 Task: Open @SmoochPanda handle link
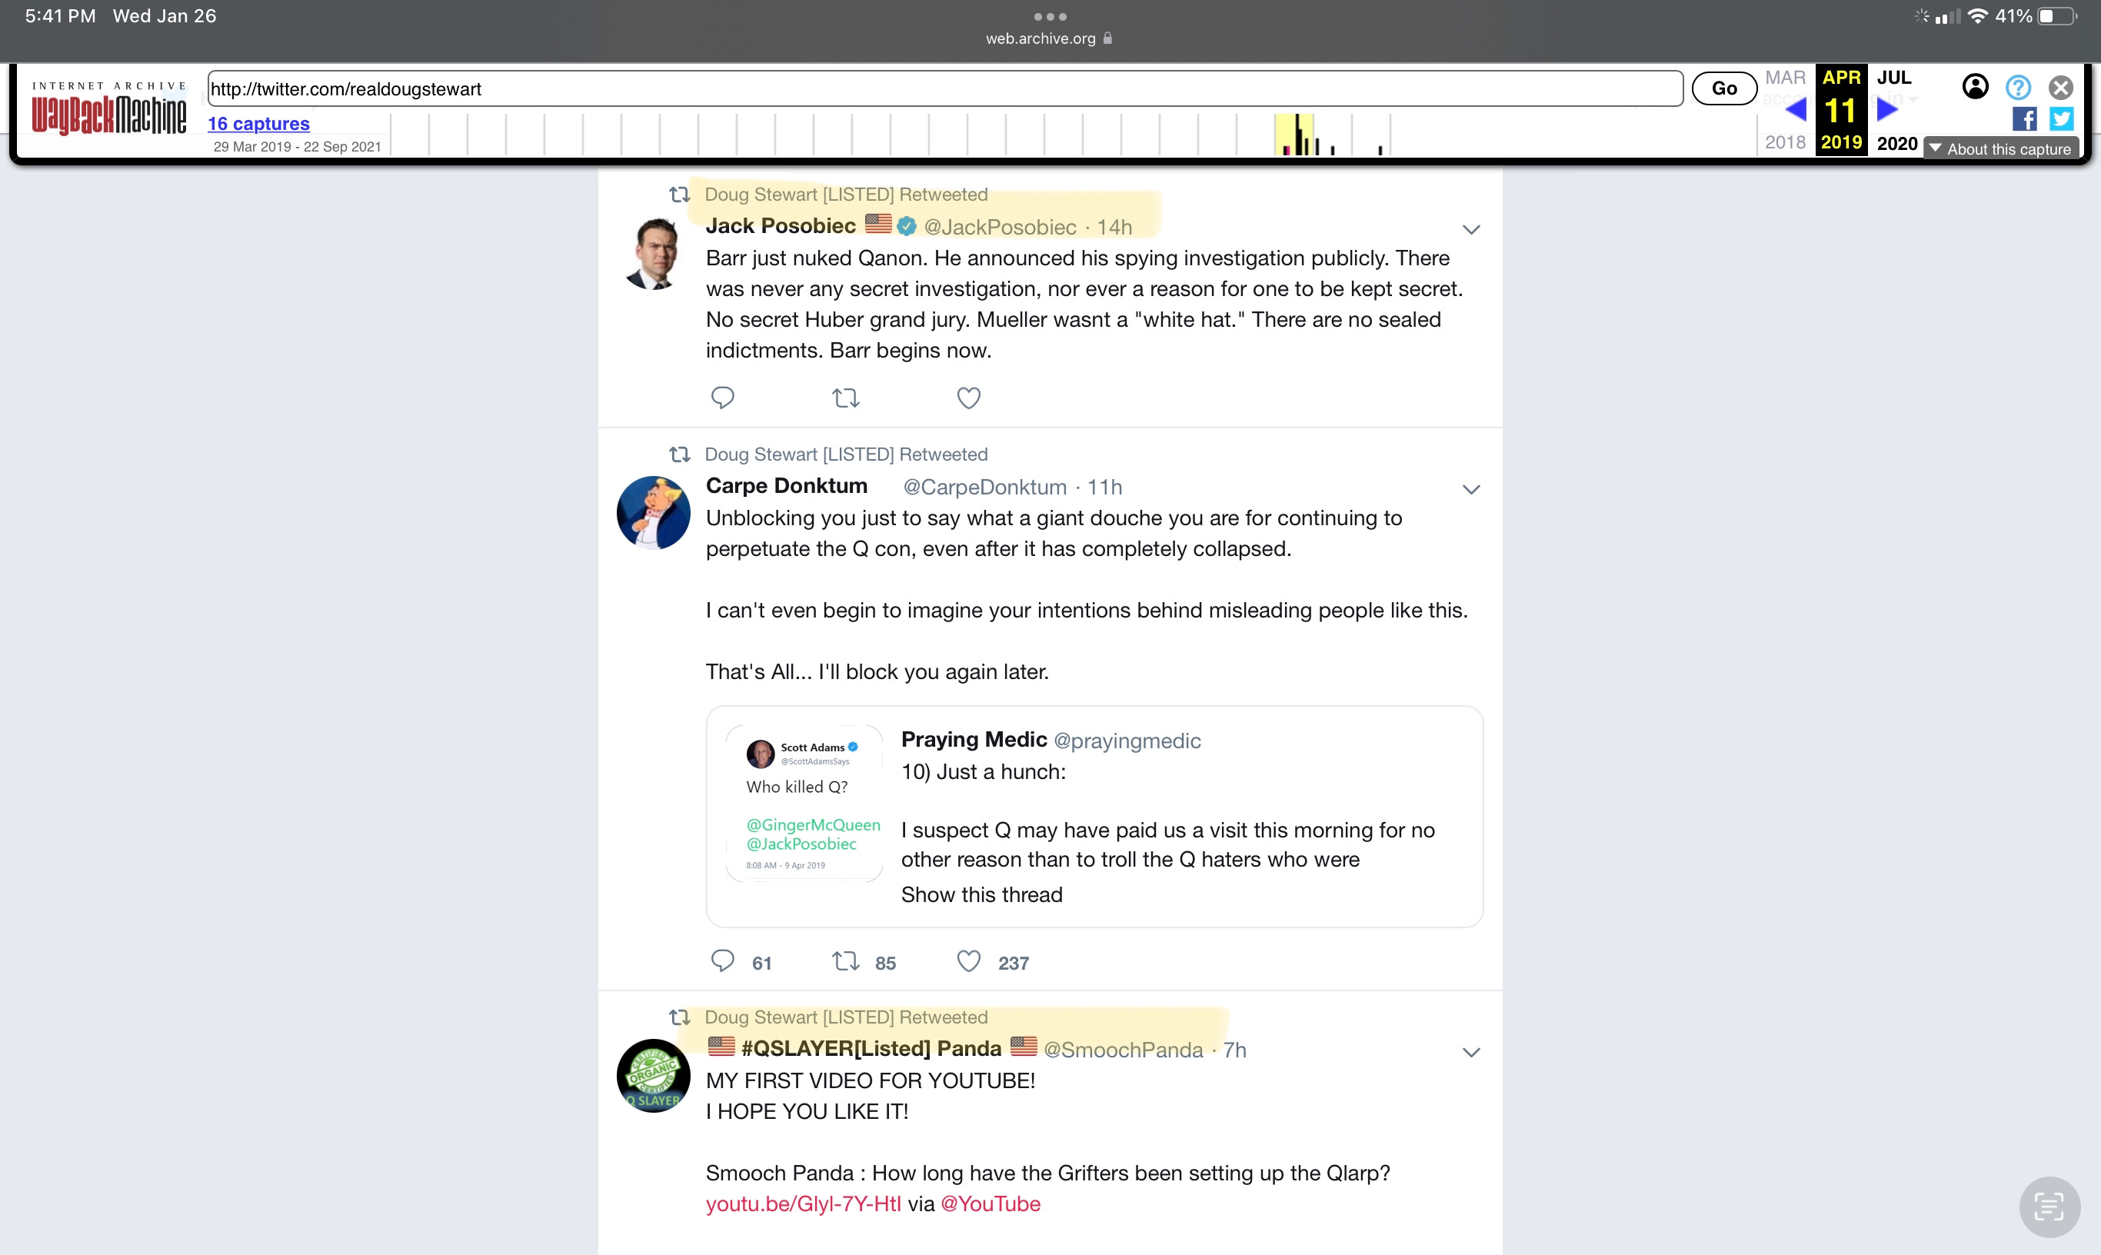point(1123,1050)
